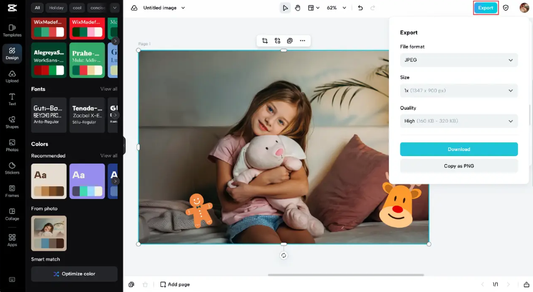Open the Size 1x dropdown

tap(459, 91)
